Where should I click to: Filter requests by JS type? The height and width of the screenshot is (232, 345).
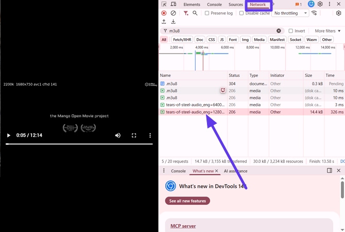pos(222,40)
